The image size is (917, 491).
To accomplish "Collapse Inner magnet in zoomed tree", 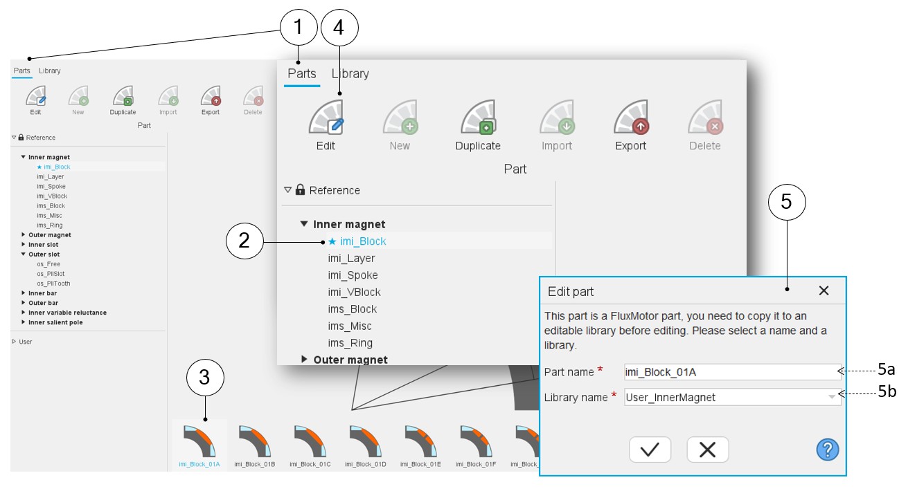I will (304, 224).
